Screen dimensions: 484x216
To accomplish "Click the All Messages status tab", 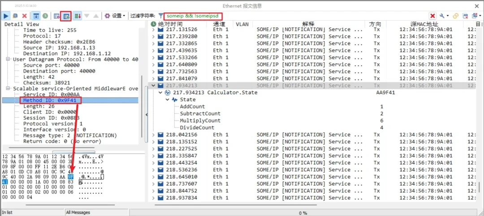I will pyautogui.click(x=78, y=212).
